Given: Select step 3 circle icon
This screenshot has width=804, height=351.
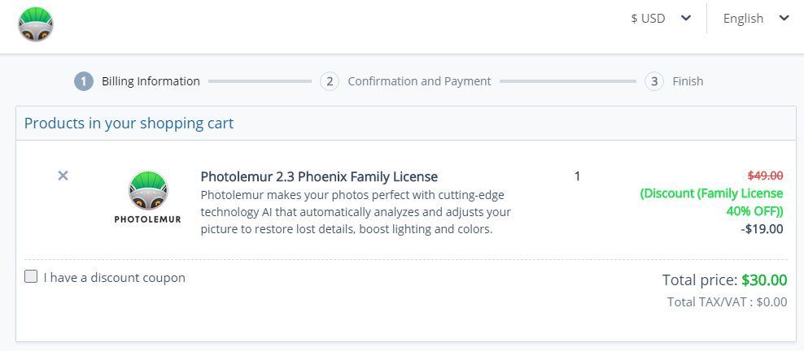Looking at the screenshot, I should pos(654,81).
